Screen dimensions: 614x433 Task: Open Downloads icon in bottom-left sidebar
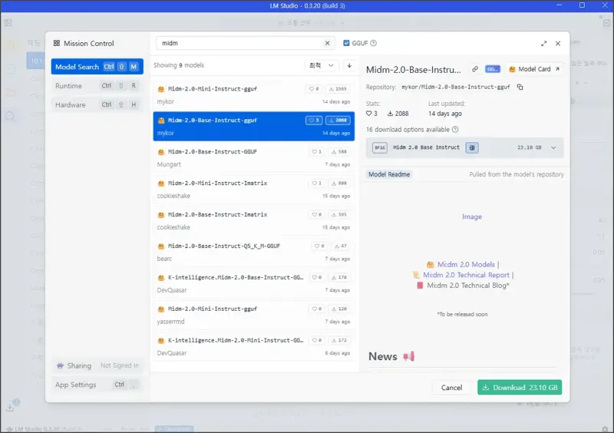[x=11, y=407]
